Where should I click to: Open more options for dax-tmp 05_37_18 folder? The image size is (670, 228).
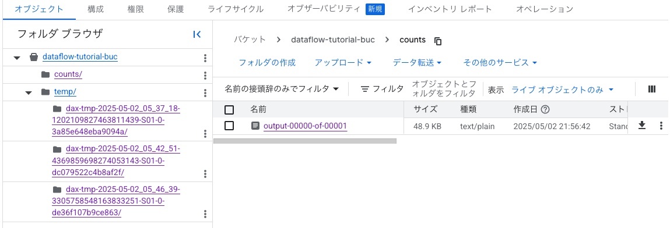[205, 134]
